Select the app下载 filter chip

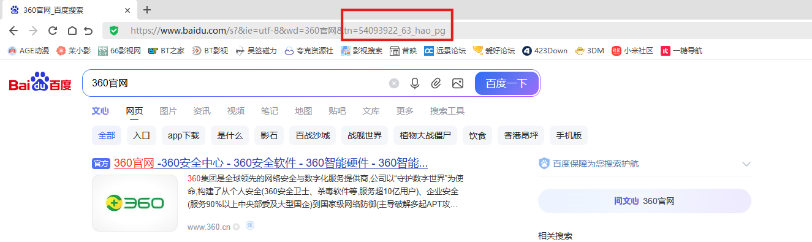tap(184, 135)
